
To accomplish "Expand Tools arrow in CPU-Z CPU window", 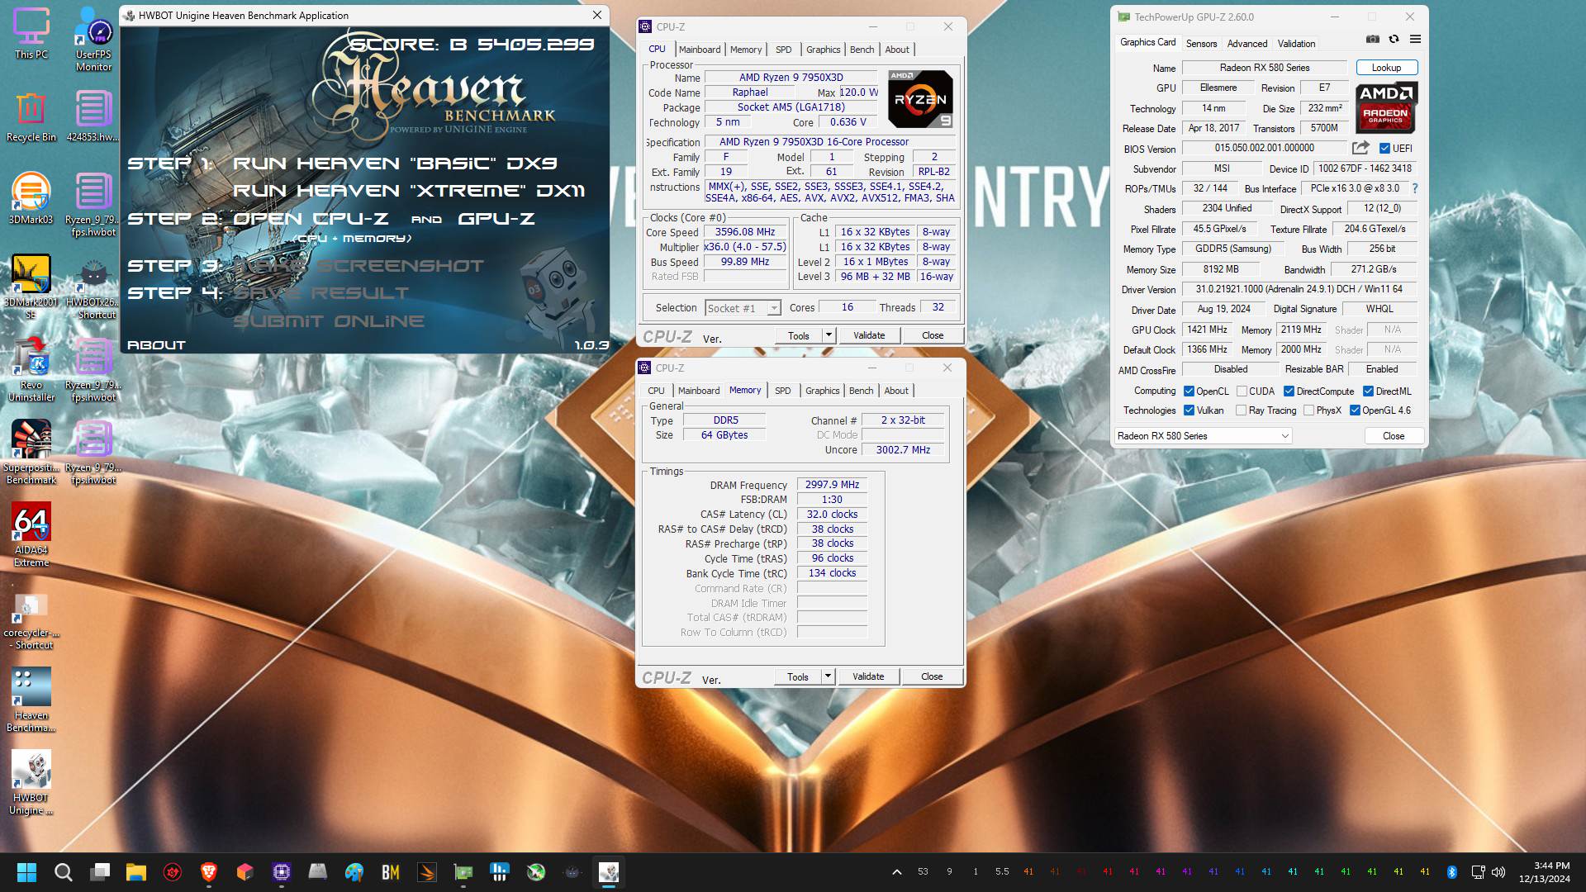I will (x=829, y=335).
